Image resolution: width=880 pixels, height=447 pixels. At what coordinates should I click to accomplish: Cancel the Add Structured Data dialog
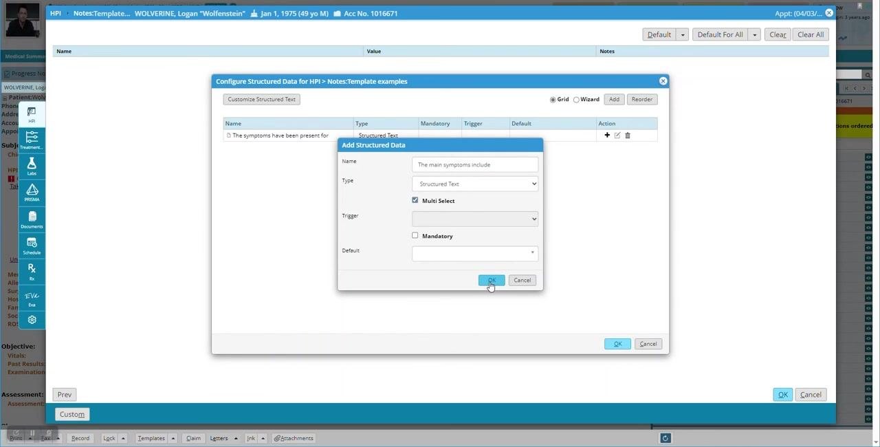(x=522, y=280)
